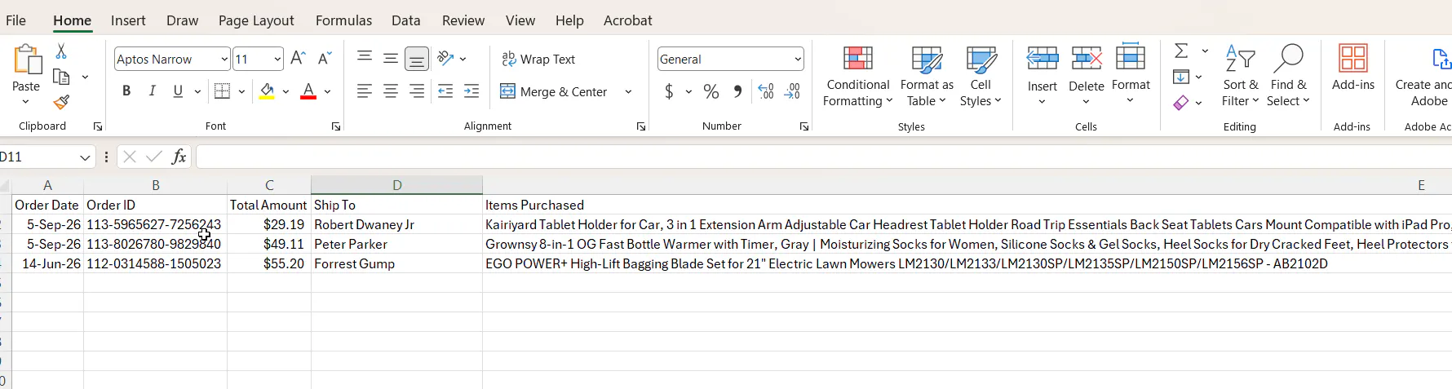This screenshot has height=389, width=1452.
Task: Select the Format Painter brush
Action: click(61, 102)
